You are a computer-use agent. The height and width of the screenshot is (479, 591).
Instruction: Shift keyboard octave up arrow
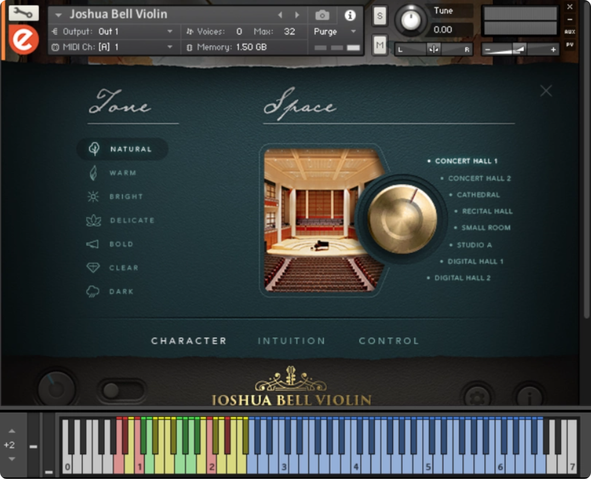tap(12, 431)
